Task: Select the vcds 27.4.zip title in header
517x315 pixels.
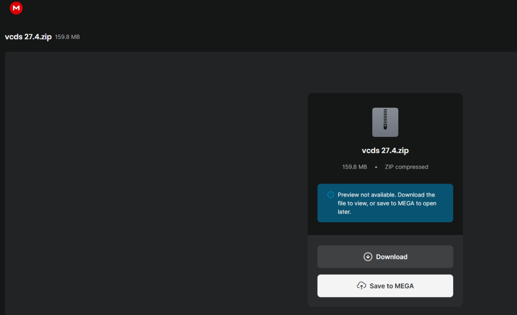Action: tap(28, 37)
